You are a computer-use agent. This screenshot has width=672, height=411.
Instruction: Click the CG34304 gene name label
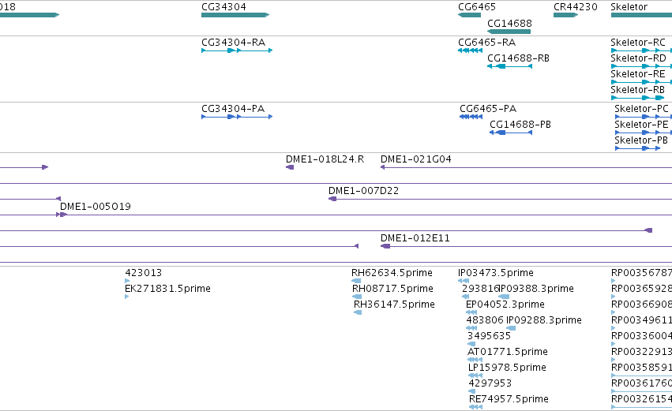pos(223,7)
